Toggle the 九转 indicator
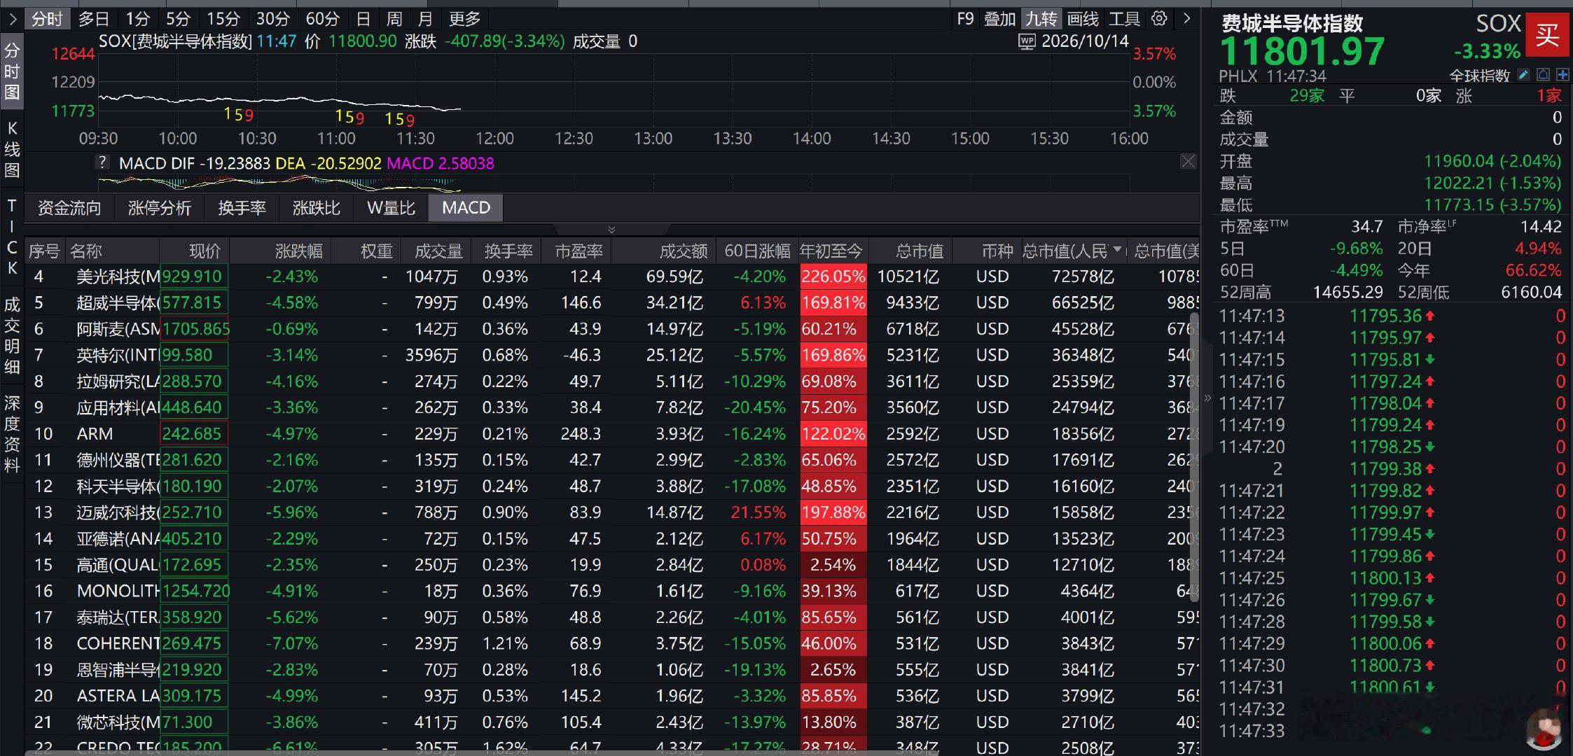The height and width of the screenshot is (756, 1573). click(x=1041, y=19)
